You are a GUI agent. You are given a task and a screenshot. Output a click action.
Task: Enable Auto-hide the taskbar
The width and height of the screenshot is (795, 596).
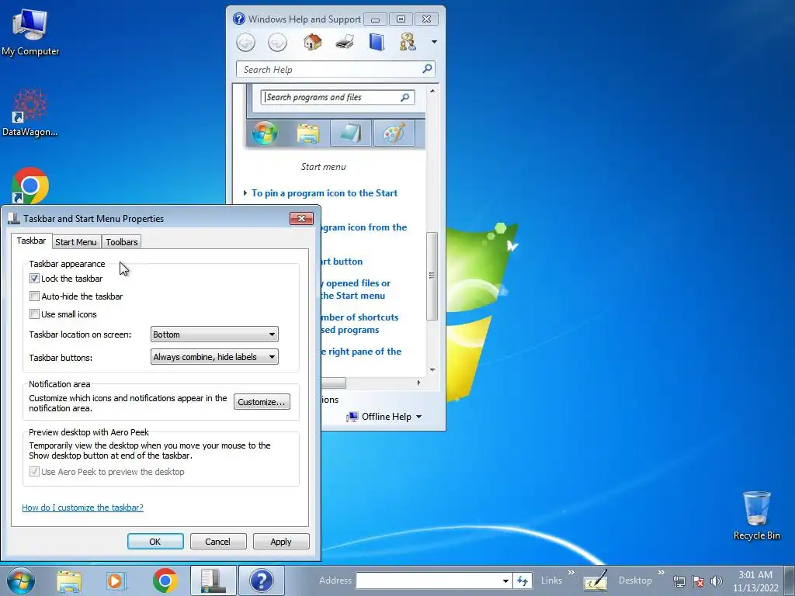[34, 296]
